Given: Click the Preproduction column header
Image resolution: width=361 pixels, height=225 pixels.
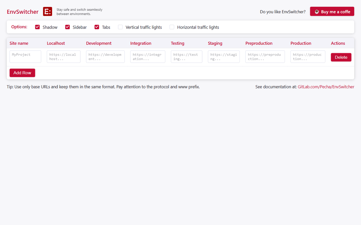Looking at the screenshot, I should [259, 43].
